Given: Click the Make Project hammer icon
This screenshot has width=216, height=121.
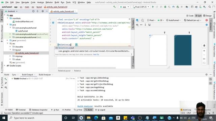Looking at the screenshot, I should click(x=114, y=7).
